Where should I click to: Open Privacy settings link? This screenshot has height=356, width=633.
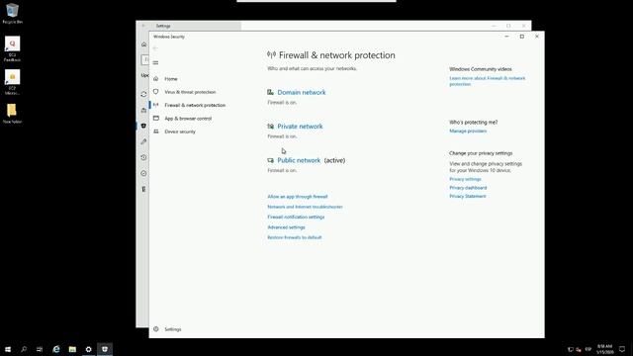point(465,179)
